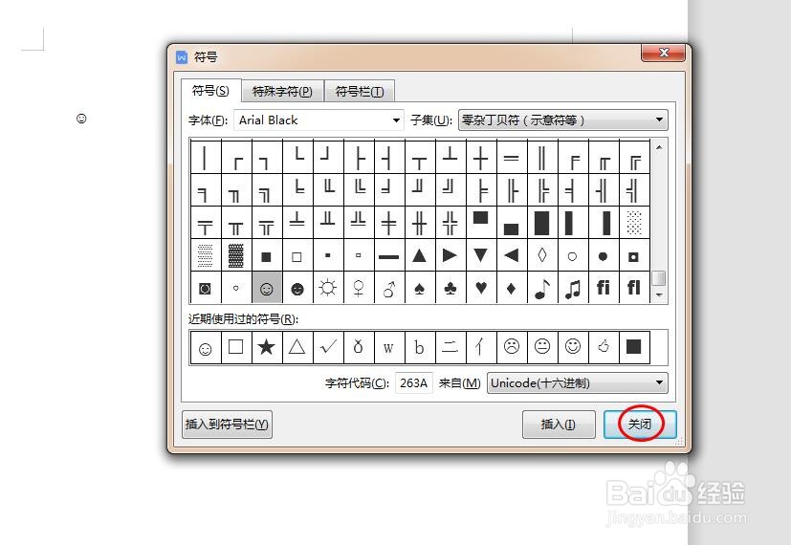Pick the pointing hand in recent symbols

pyautogui.click(x=604, y=347)
